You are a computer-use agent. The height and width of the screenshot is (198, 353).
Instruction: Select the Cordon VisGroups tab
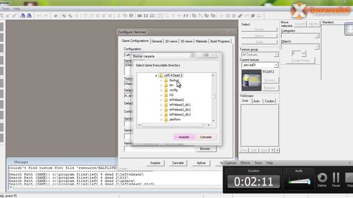click(269, 101)
